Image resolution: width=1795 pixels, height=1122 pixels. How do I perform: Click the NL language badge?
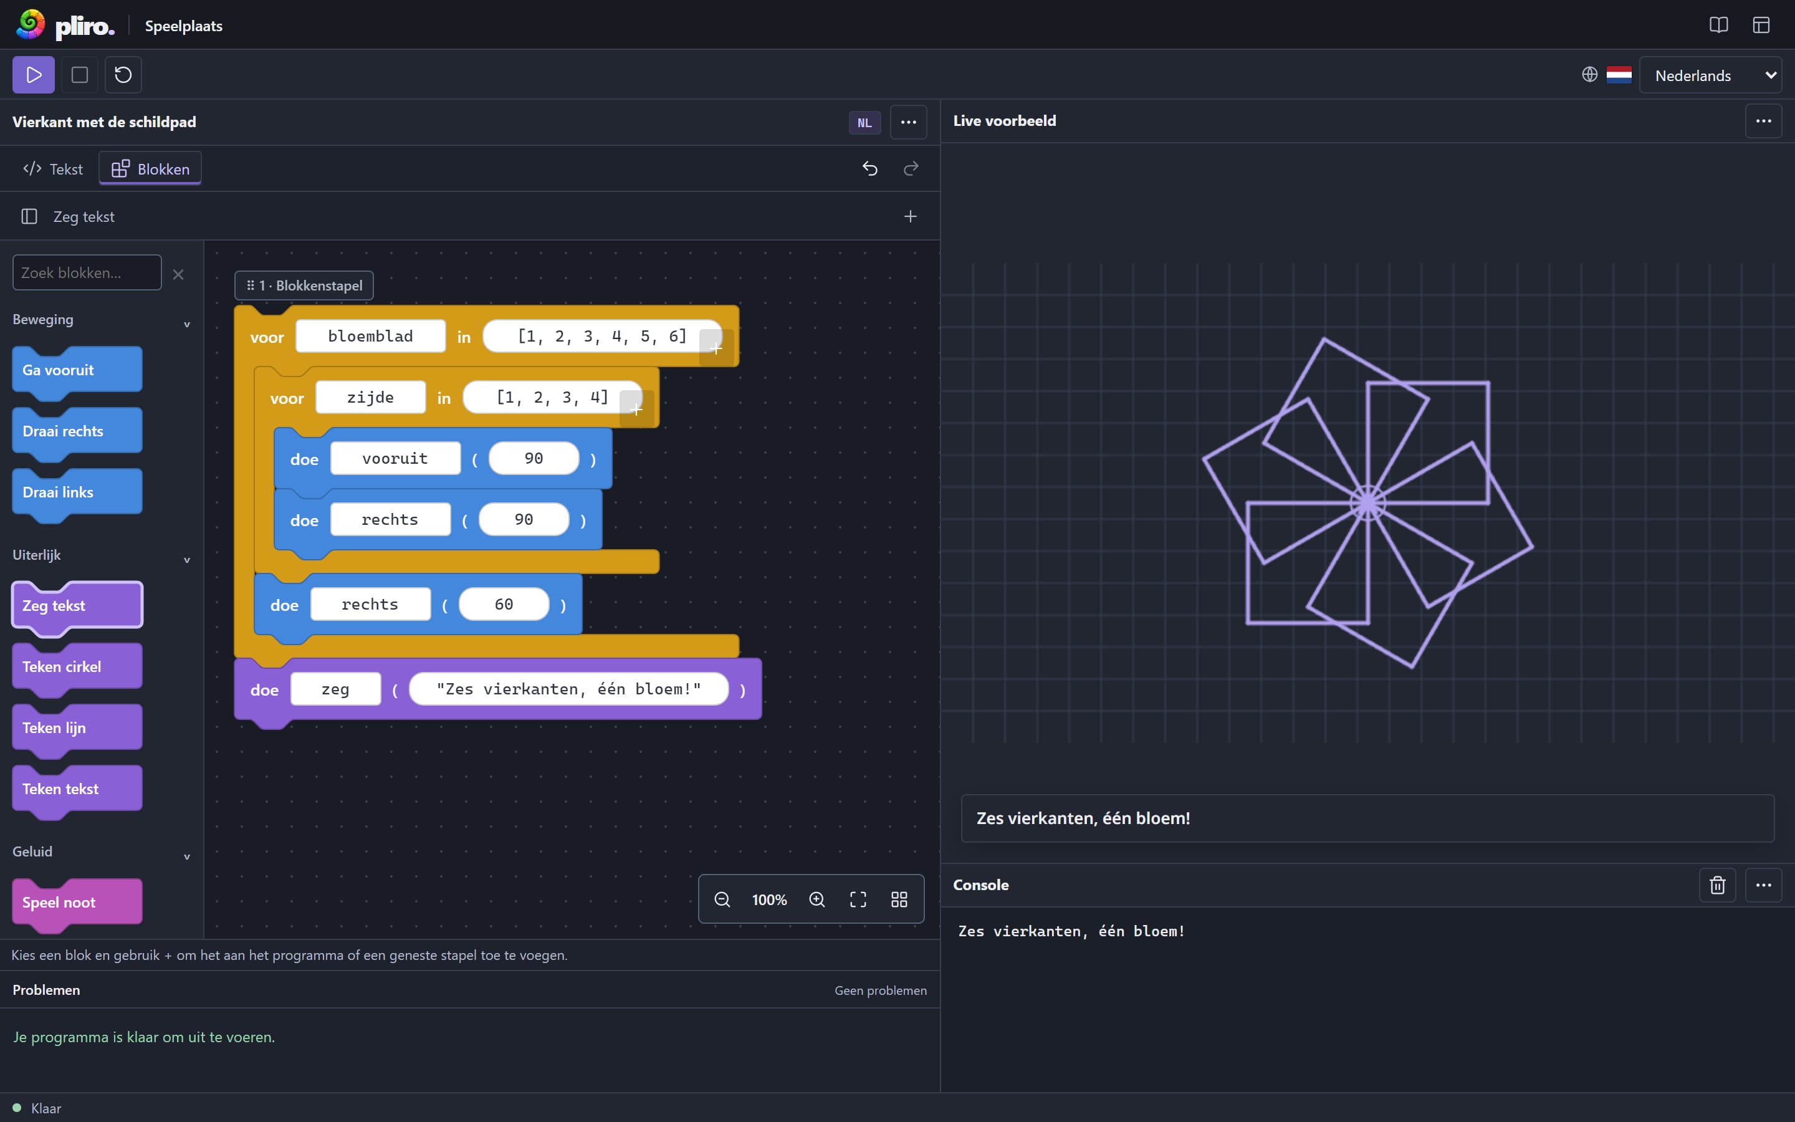[x=865, y=123]
